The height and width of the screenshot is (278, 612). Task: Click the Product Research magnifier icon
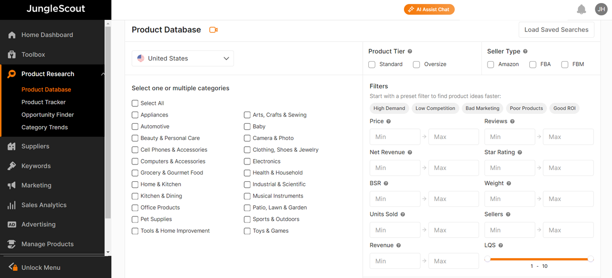point(12,74)
